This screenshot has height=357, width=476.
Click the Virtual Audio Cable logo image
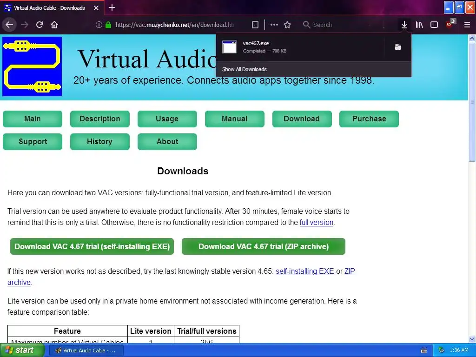coord(32,66)
